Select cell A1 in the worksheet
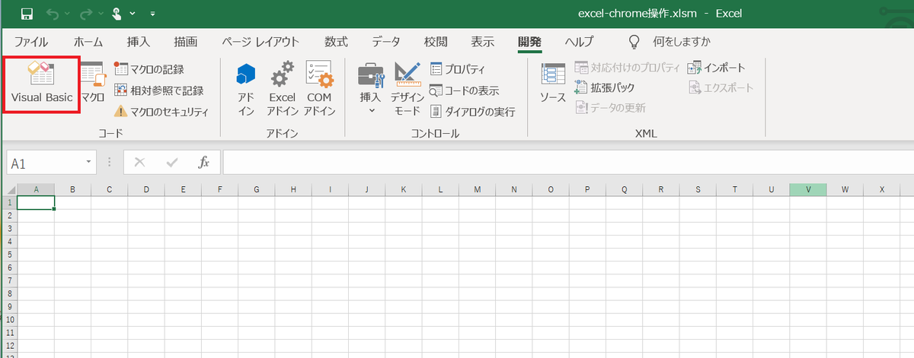This screenshot has width=914, height=358. 36,202
